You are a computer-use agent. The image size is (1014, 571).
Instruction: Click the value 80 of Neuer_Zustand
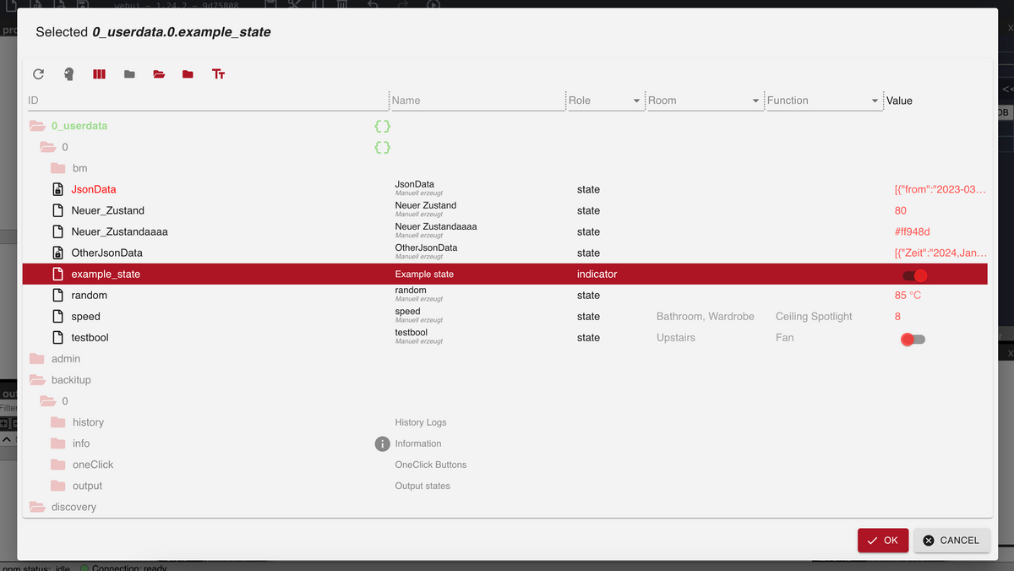(900, 210)
